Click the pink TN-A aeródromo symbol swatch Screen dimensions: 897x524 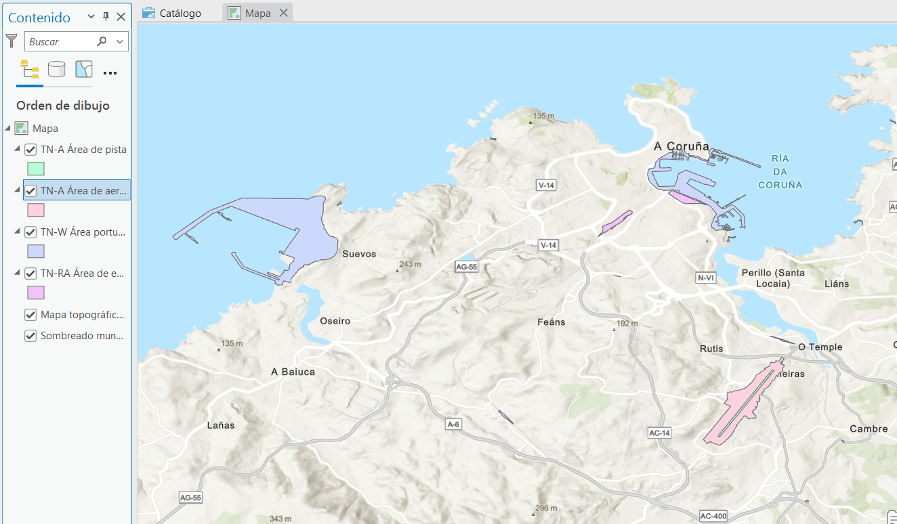point(36,210)
